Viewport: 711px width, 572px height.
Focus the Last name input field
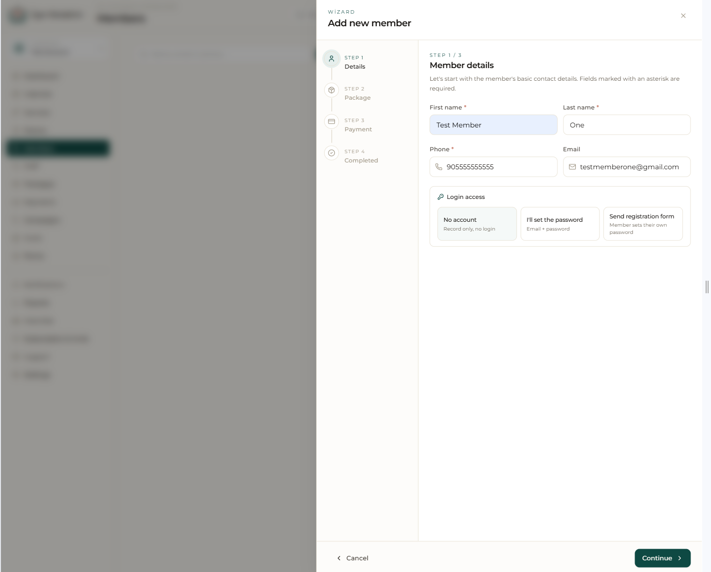coord(627,125)
